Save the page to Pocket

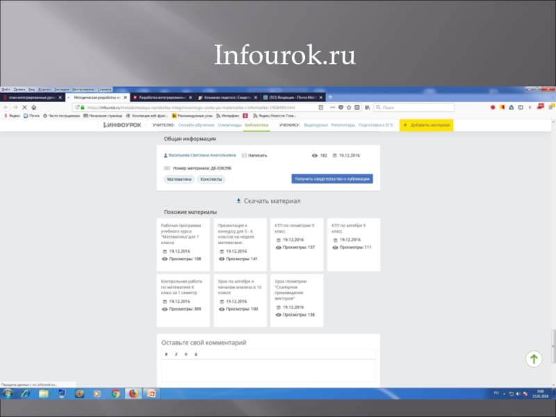tap(341, 107)
